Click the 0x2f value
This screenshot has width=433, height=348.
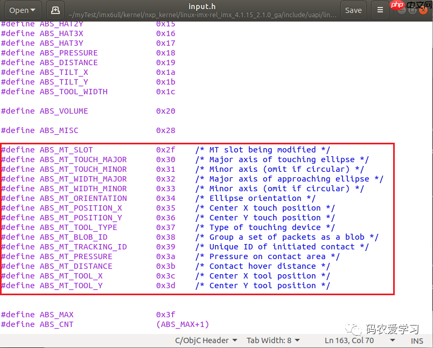coord(165,150)
